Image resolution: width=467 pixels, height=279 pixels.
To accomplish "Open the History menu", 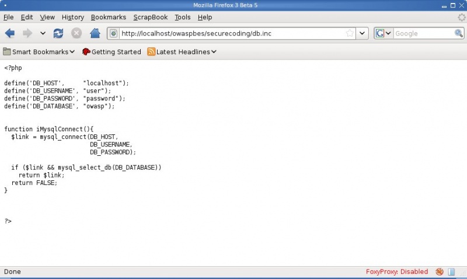I will pyautogui.click(x=73, y=18).
